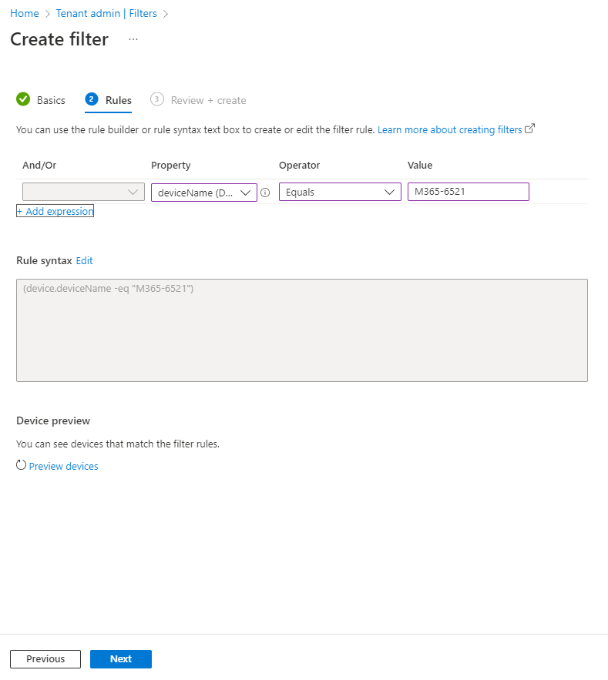Viewport: 608px width, 680px height.
Task: Expand the Equals Operator dropdown
Action: (x=339, y=193)
